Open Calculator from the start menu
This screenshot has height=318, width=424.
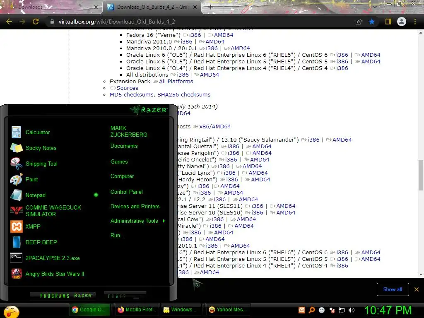click(30, 132)
